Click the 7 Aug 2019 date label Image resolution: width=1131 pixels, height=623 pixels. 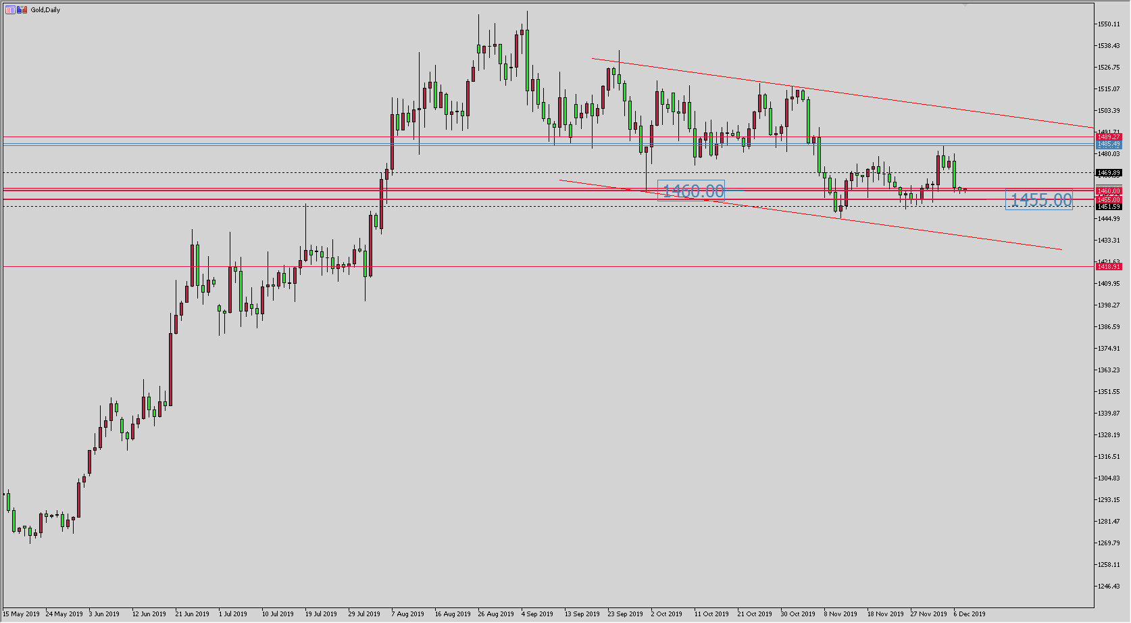(x=407, y=614)
